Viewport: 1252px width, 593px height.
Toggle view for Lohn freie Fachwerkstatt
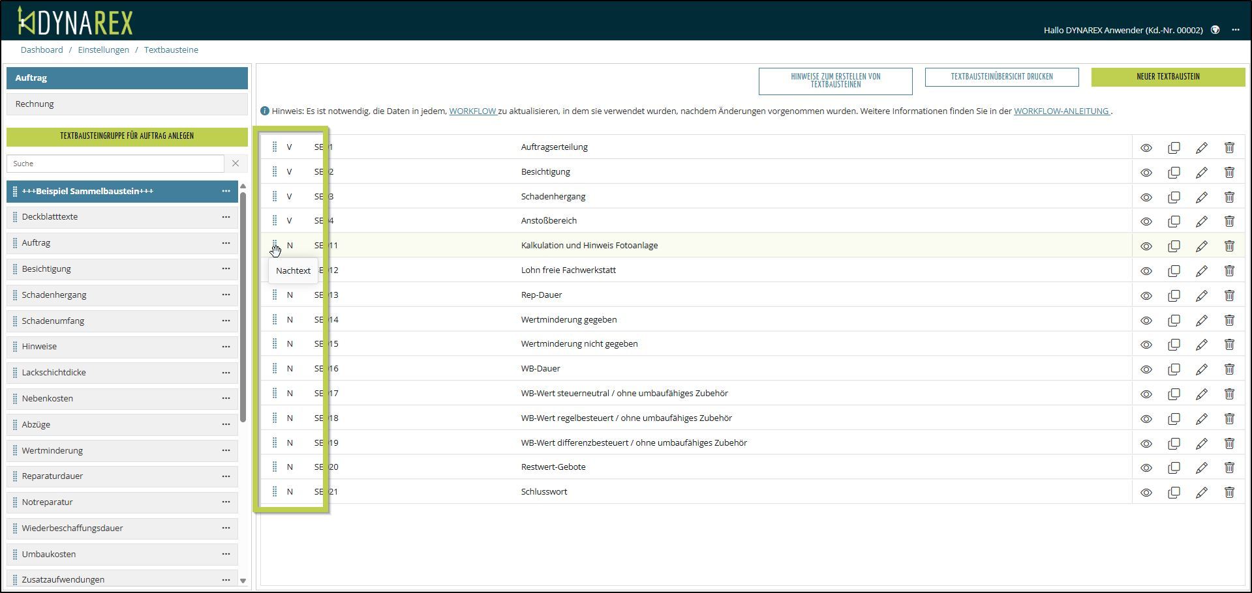[x=1146, y=271]
